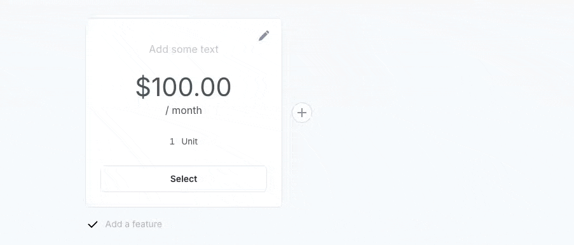Edit the price text showing $100.00
The width and height of the screenshot is (574, 245).
[184, 87]
